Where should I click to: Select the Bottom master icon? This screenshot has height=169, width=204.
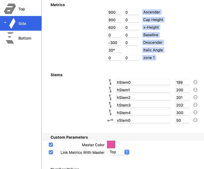click(10, 38)
